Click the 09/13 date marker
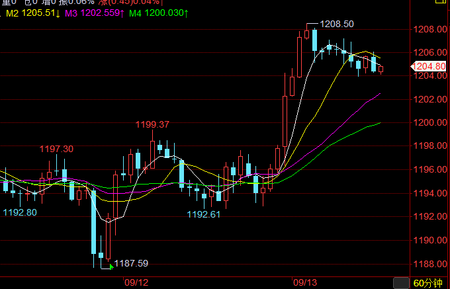Screen dimensions: 450x289 click(x=305, y=282)
